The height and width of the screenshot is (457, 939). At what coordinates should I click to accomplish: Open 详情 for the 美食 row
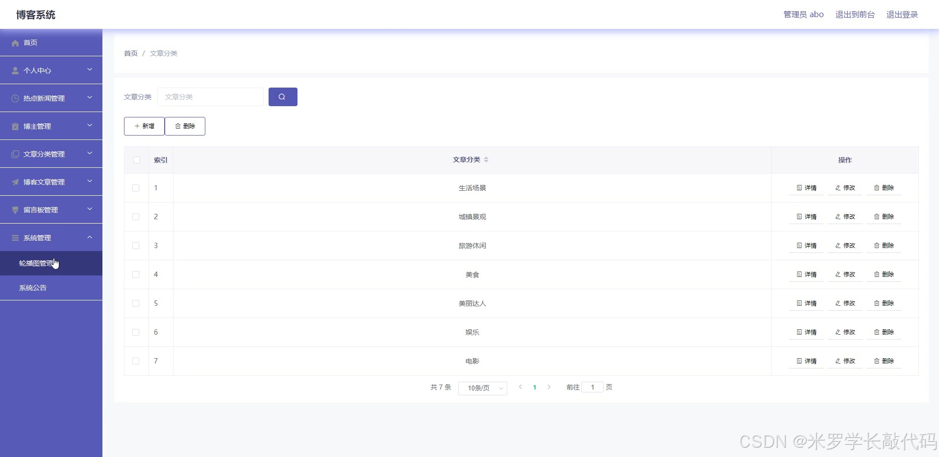tap(806, 274)
